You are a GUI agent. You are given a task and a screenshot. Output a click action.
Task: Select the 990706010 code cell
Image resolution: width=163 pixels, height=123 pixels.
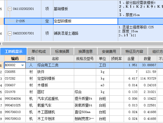coord(15,112)
